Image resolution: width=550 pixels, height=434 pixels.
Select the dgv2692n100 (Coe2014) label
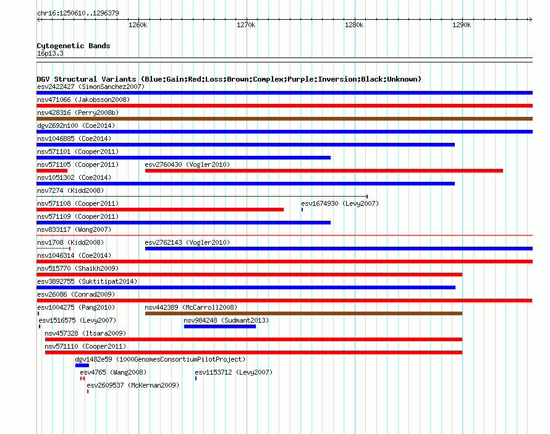point(76,126)
